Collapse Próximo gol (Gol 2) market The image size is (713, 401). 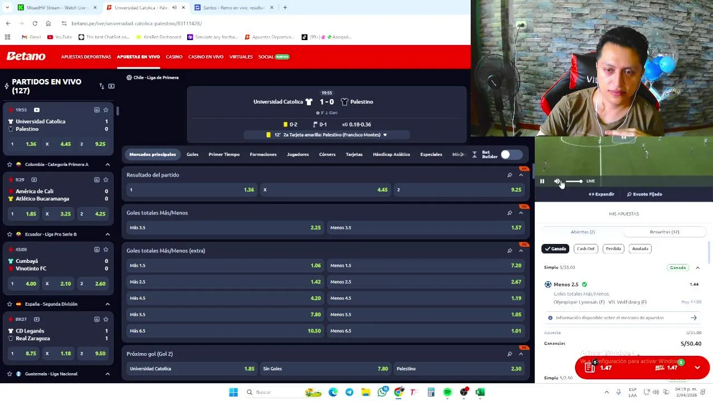pos(521,354)
